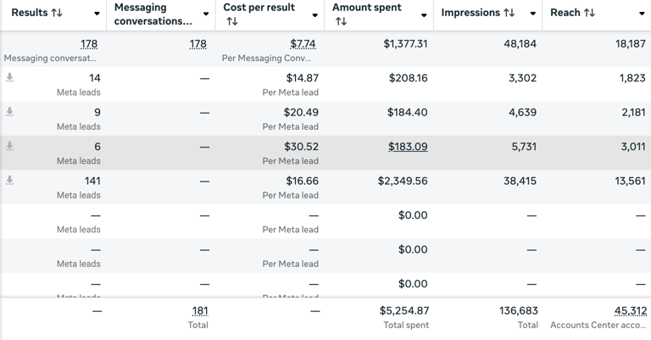Click the 178 results value link
Image resolution: width=651 pixels, height=340 pixels.
89,43
